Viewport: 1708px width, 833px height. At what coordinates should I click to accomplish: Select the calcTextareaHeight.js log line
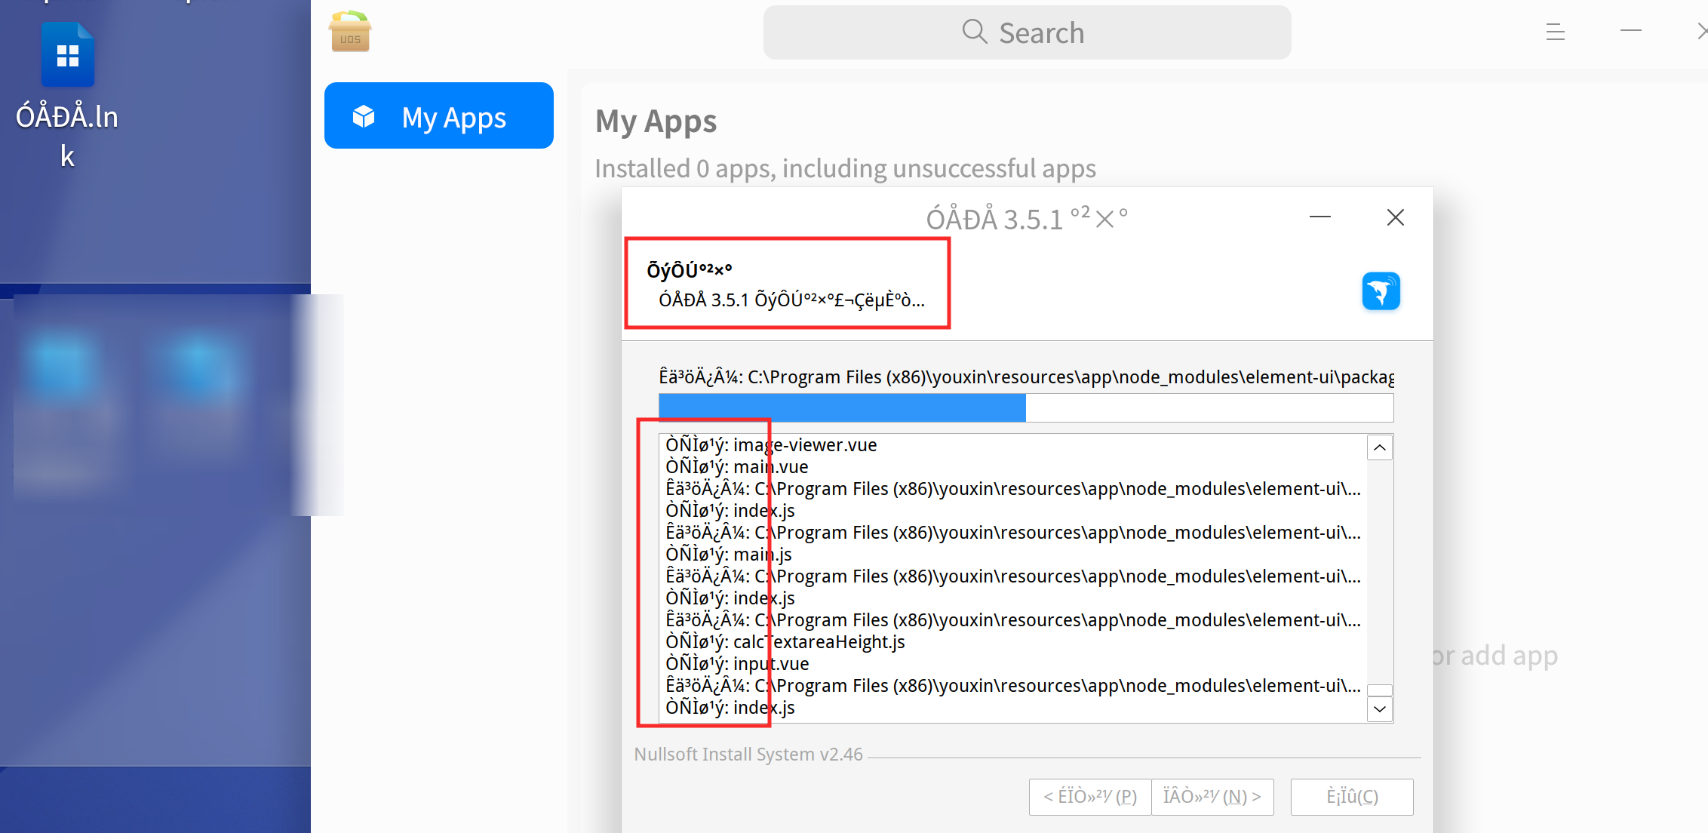click(x=785, y=642)
